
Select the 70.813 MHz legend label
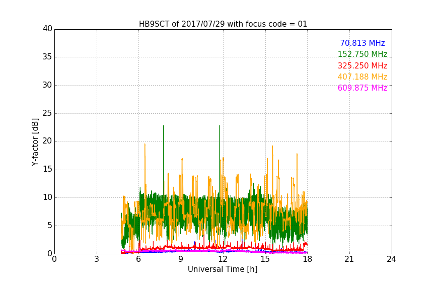(362, 43)
